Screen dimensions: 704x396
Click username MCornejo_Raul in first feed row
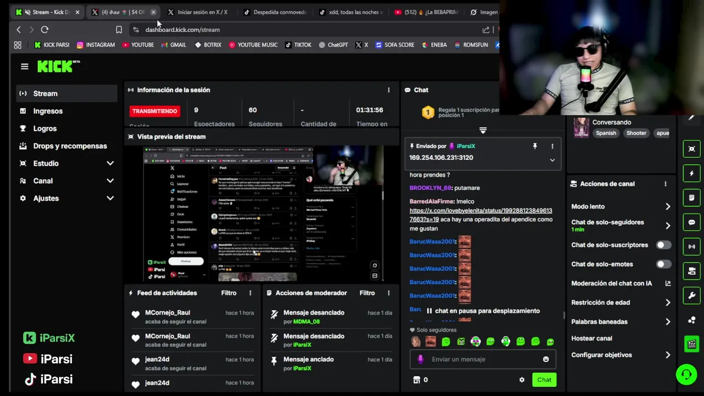(167, 313)
